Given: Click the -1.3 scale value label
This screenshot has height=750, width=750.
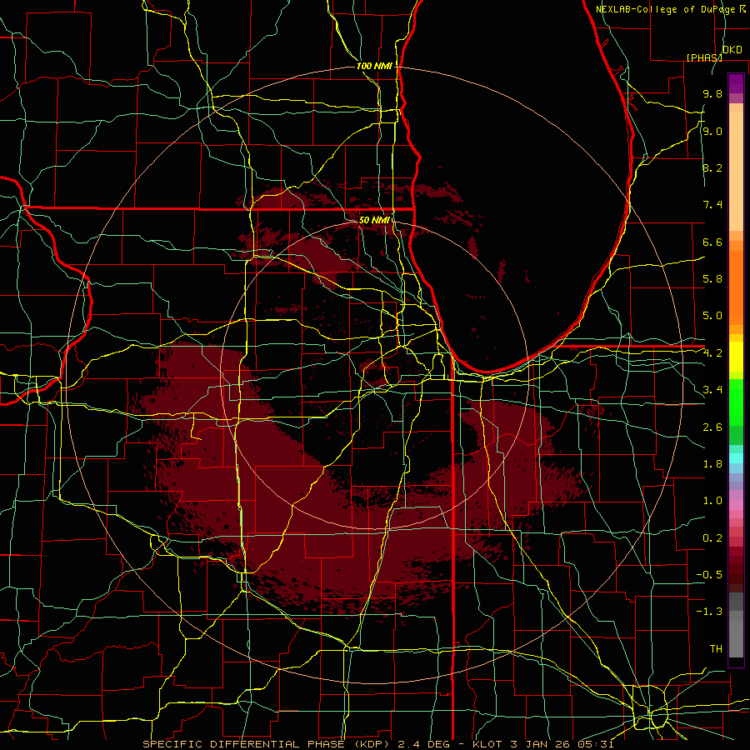Looking at the screenshot, I should coord(709,612).
